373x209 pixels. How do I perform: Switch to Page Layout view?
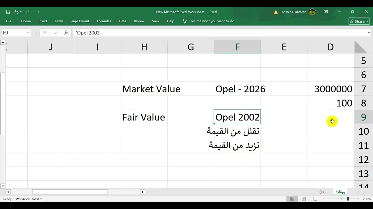tap(304, 199)
